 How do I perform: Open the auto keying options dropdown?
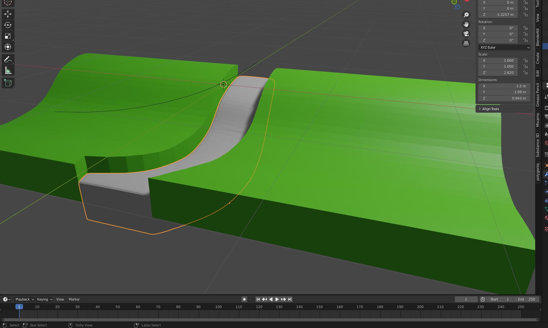pyautogui.click(x=250, y=299)
